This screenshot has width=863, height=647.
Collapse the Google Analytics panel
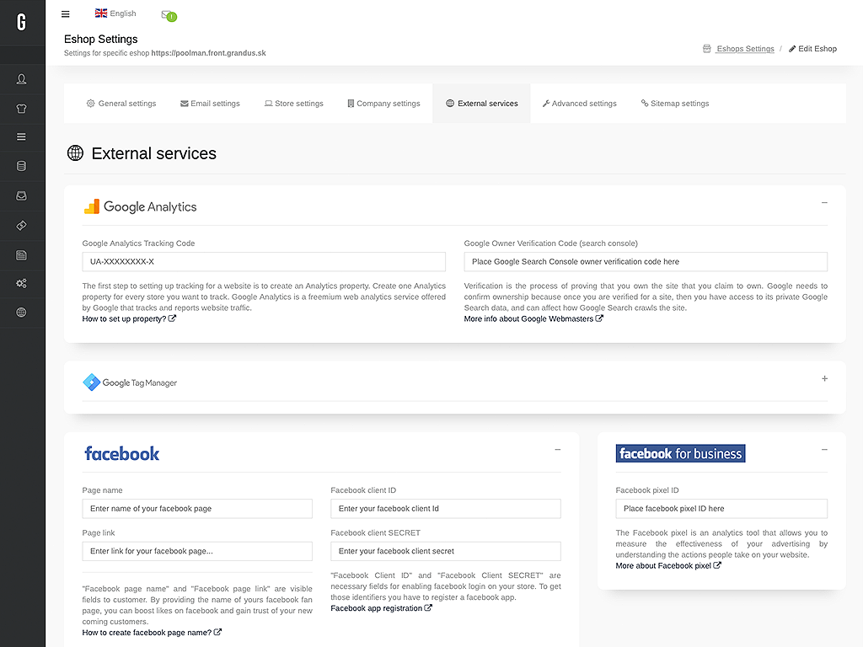click(824, 203)
